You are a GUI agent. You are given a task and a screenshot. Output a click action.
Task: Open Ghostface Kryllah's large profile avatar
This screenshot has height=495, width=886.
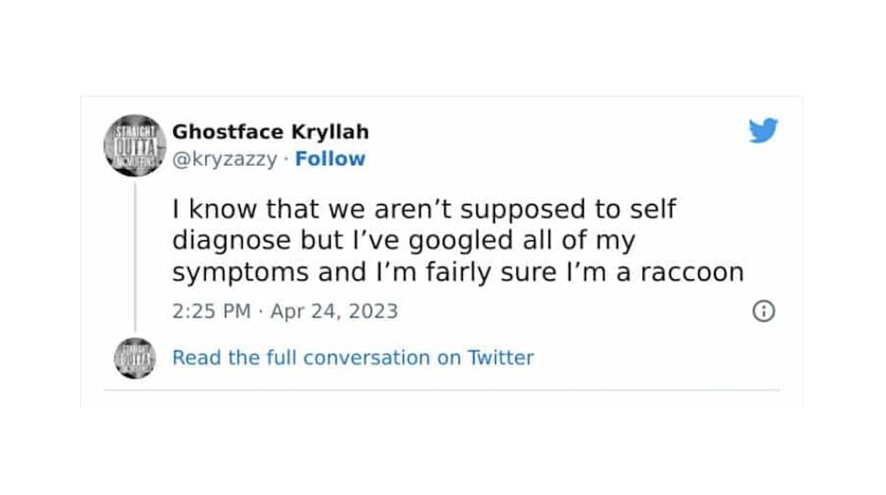[135, 145]
